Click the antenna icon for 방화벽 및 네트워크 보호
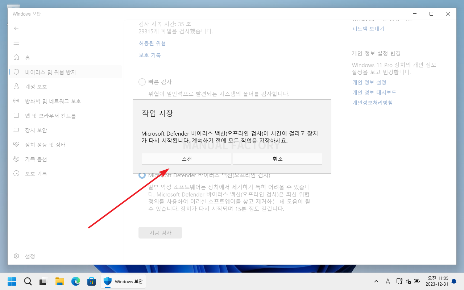The height and width of the screenshot is (290, 464). coord(16,101)
